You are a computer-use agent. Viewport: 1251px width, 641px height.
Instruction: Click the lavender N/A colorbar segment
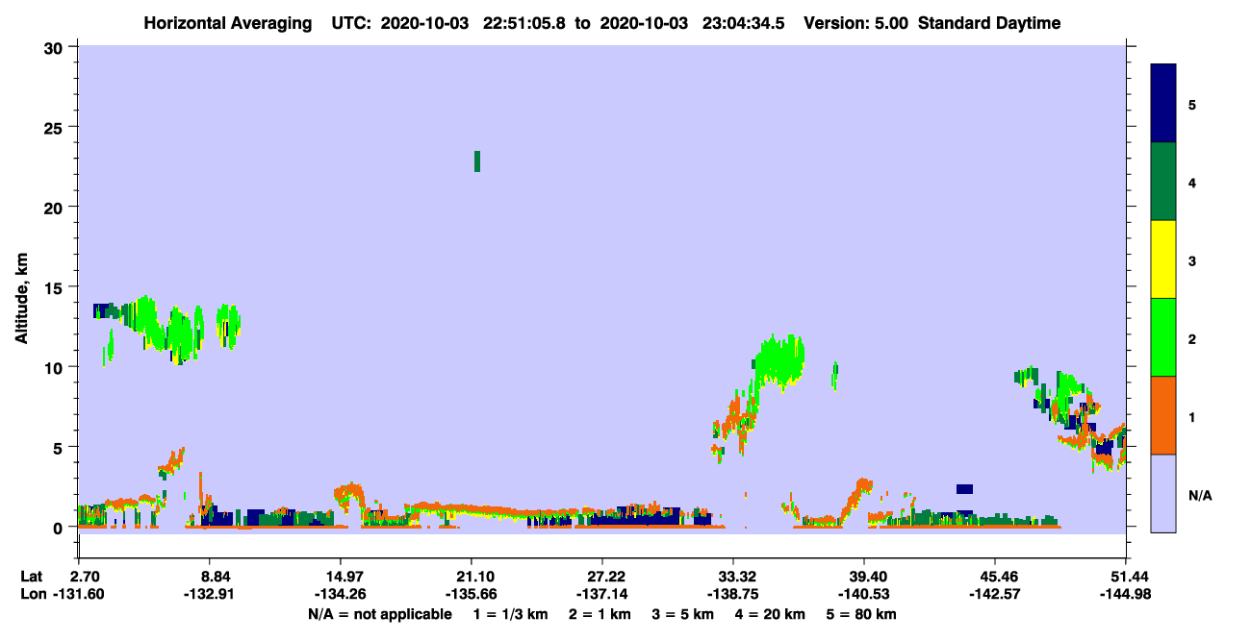1163,493
